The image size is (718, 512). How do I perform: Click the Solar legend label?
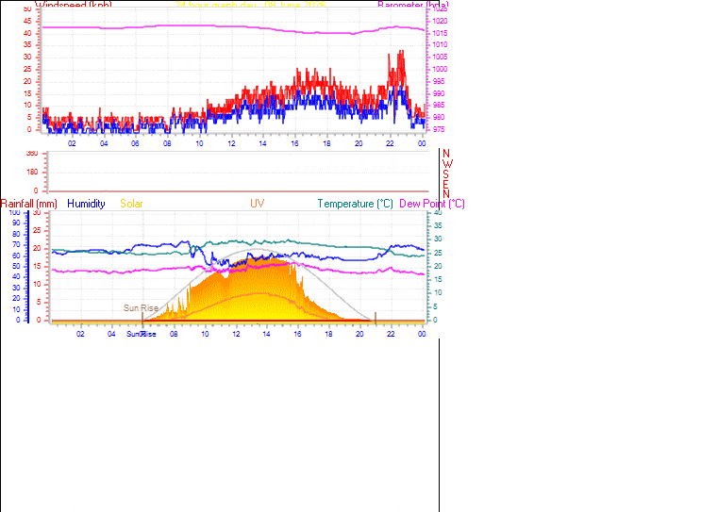tap(131, 204)
